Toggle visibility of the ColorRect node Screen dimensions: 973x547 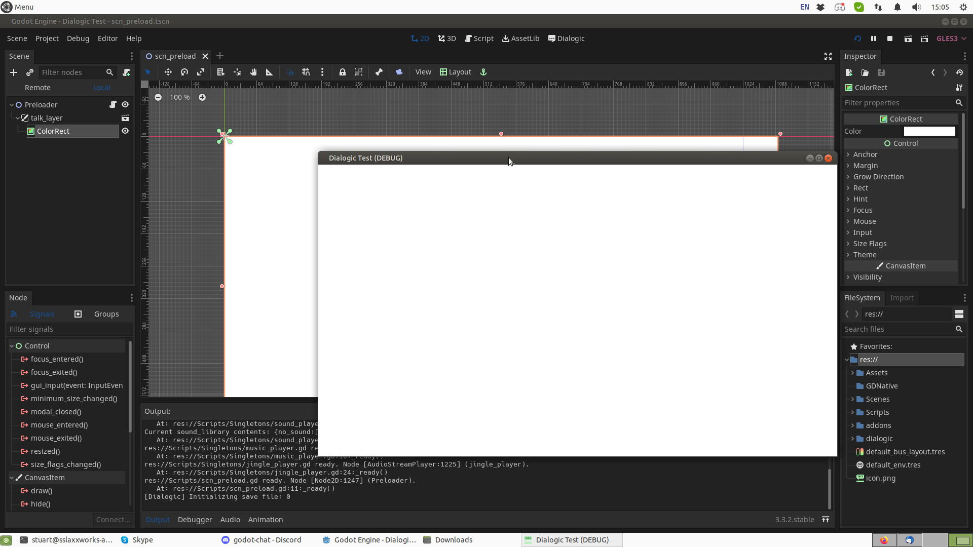click(x=125, y=131)
